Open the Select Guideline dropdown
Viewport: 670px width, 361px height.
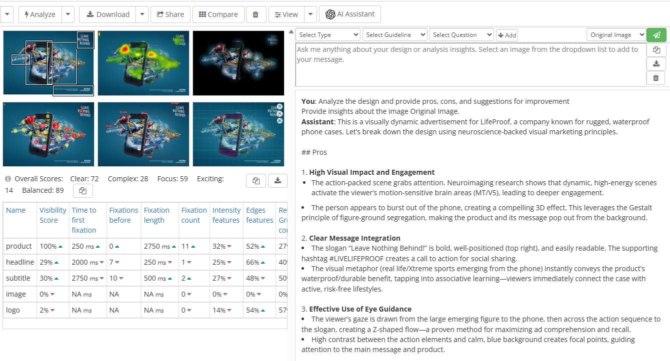tap(394, 35)
